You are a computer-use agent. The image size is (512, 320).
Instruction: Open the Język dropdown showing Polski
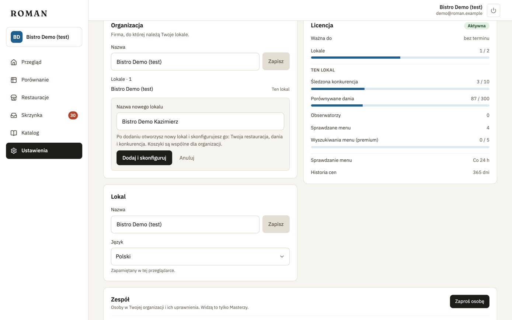point(200,256)
